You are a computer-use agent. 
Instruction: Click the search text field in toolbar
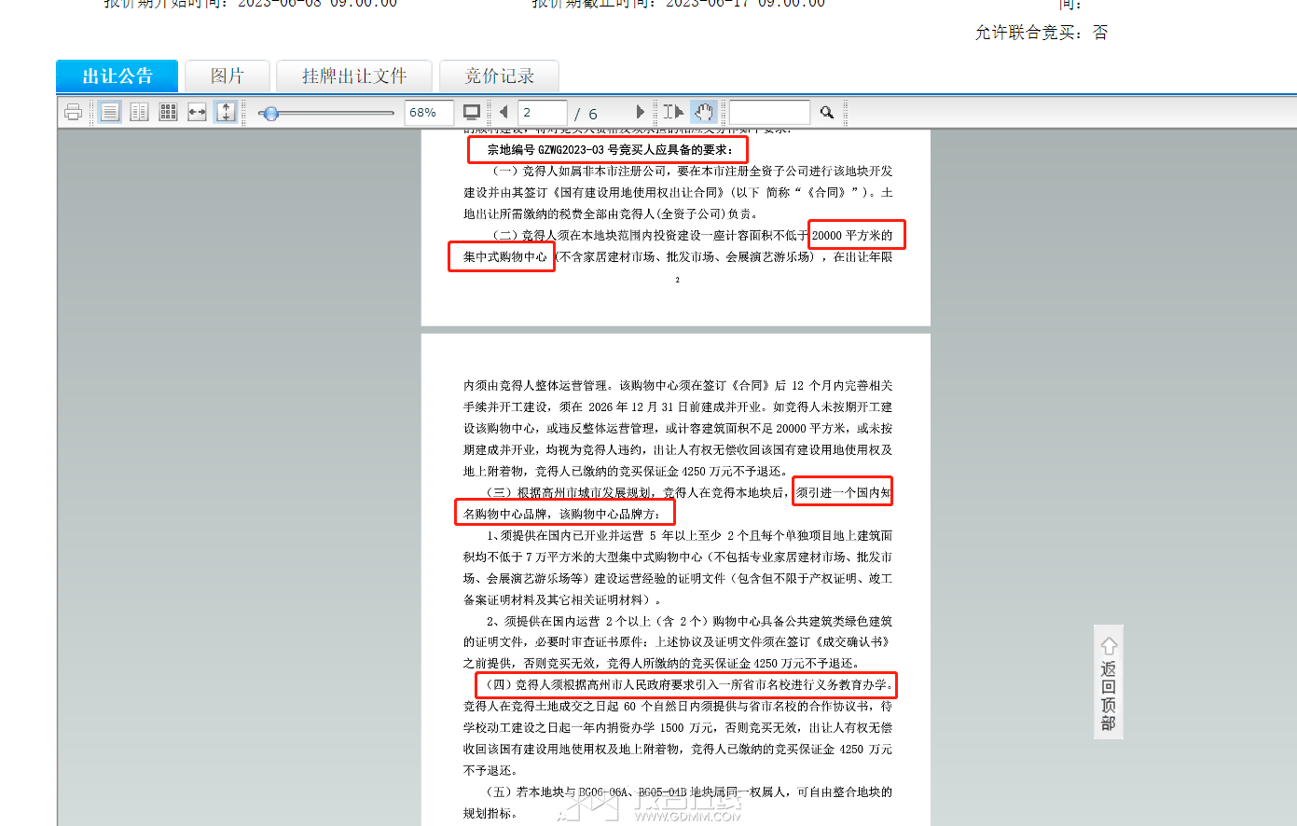click(769, 113)
